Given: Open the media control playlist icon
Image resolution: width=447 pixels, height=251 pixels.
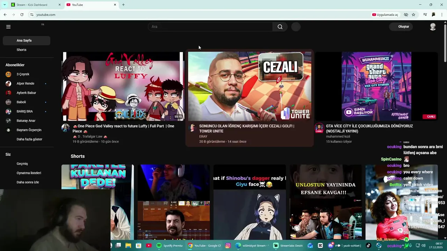Looking at the screenshot, I should tap(425, 15).
